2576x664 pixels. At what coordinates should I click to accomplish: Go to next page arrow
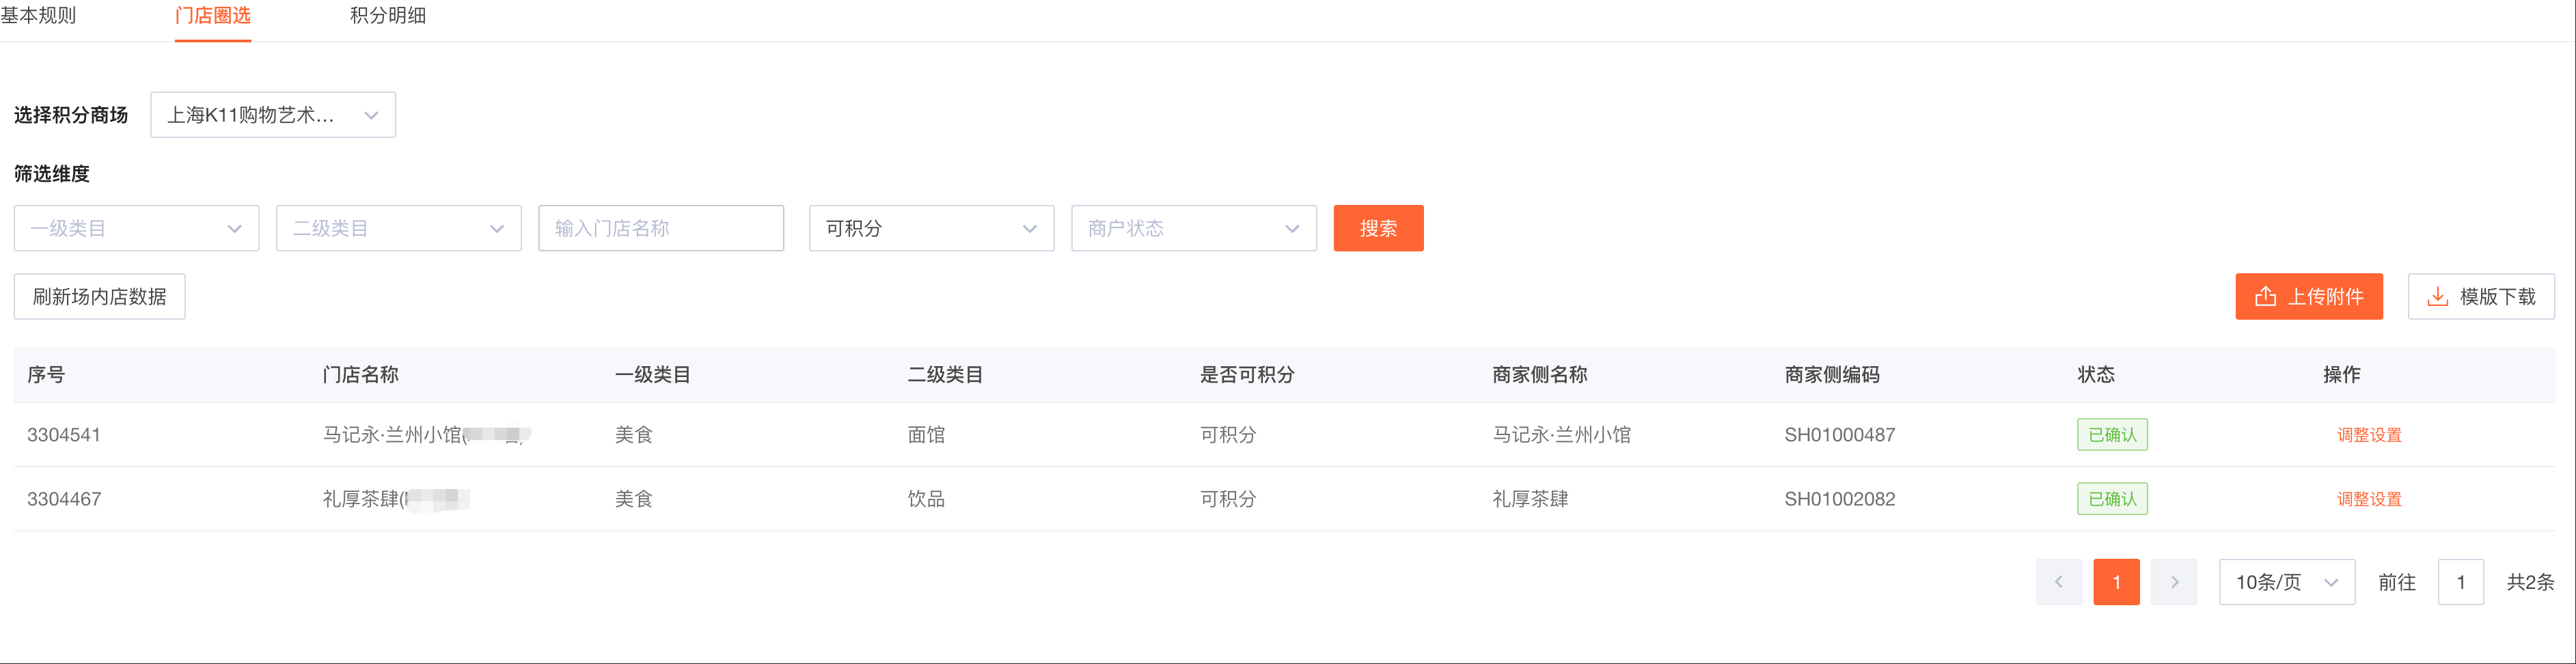coord(2173,582)
